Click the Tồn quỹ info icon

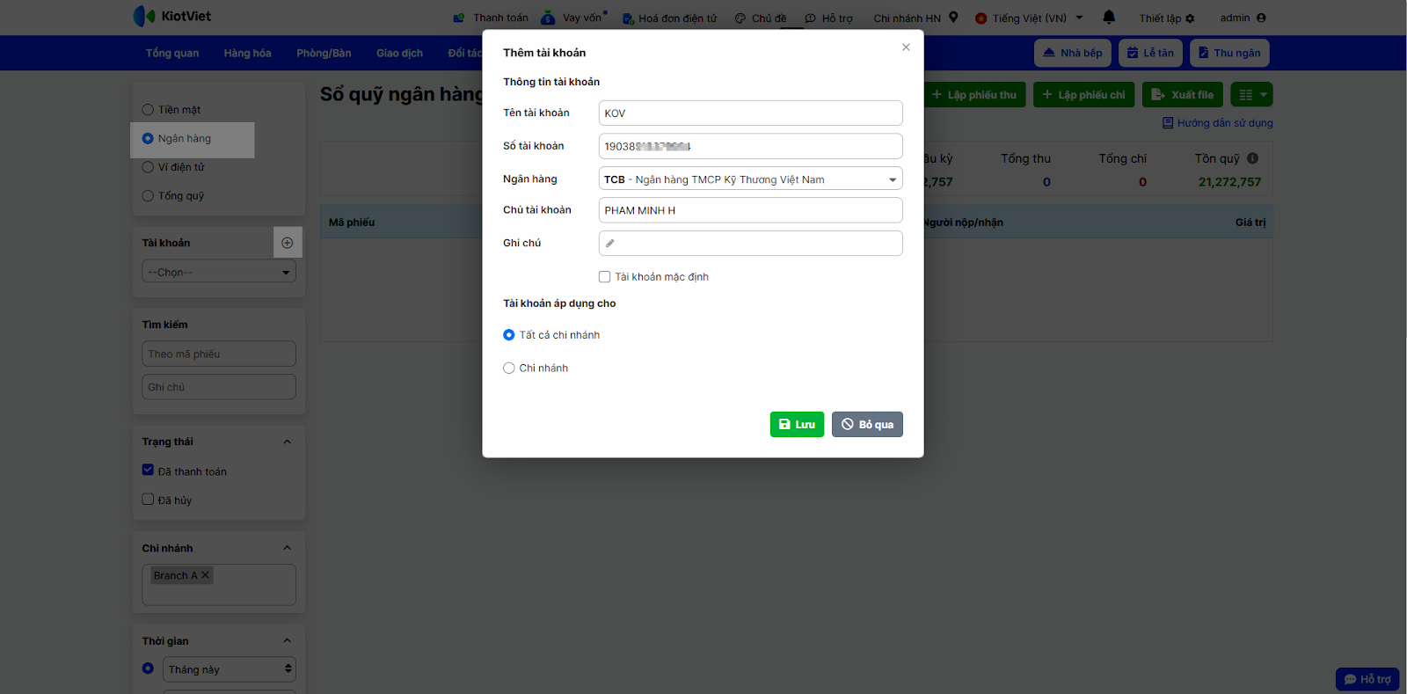[x=1252, y=158]
